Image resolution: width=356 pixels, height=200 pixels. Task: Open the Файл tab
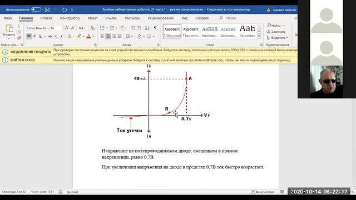pyautogui.click(x=8, y=18)
